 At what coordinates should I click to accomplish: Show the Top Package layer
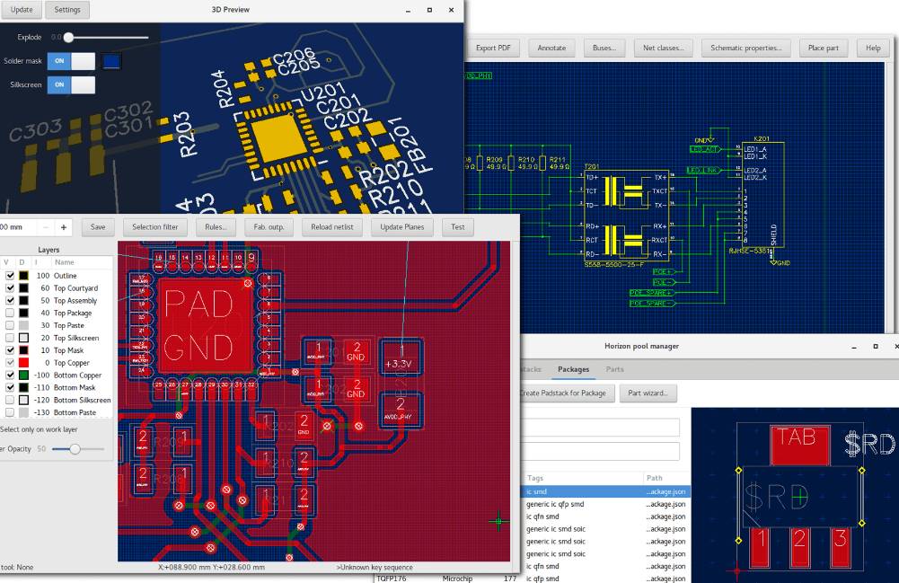click(10, 313)
